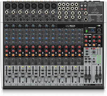Click the USB audio logo badge

[x=70, y=26]
